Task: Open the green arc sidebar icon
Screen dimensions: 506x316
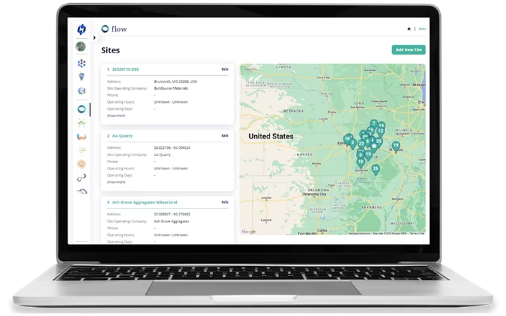Action: pos(82,123)
